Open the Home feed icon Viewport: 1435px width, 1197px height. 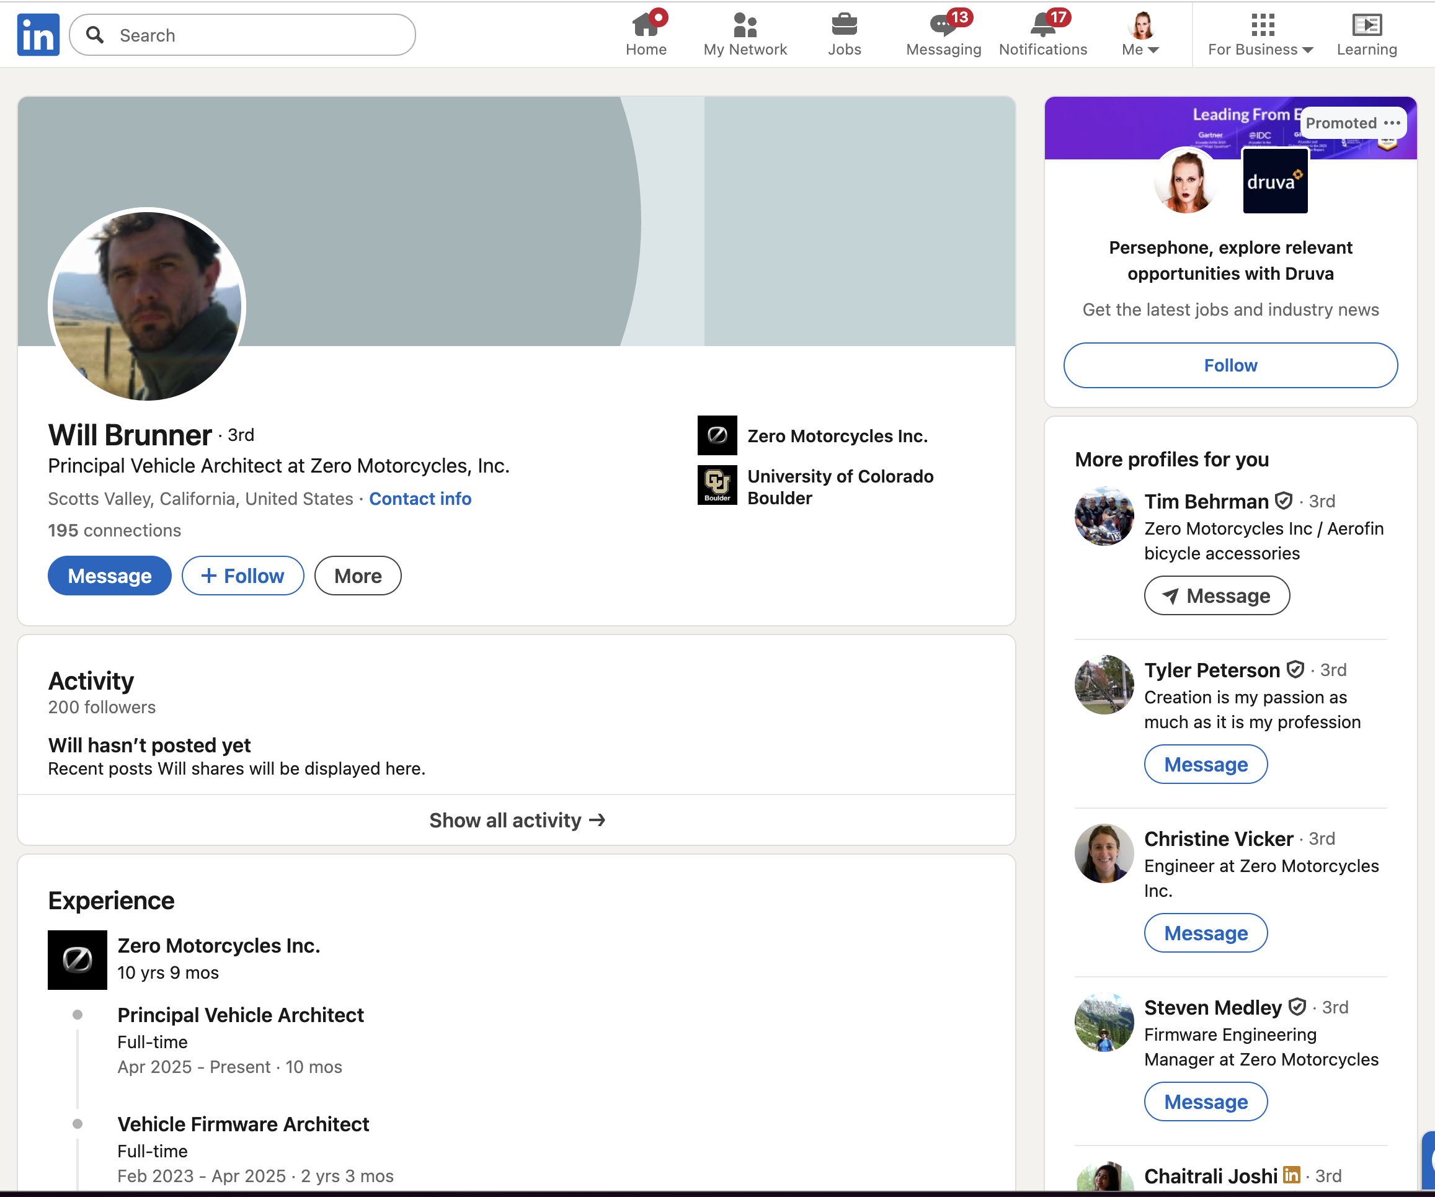[645, 26]
